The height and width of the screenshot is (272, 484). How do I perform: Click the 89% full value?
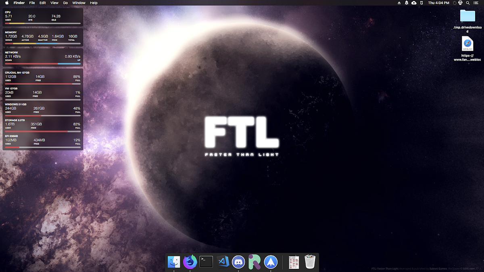tap(77, 77)
